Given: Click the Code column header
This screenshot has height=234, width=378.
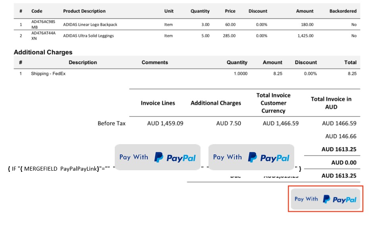Looking at the screenshot, I should 37,11.
